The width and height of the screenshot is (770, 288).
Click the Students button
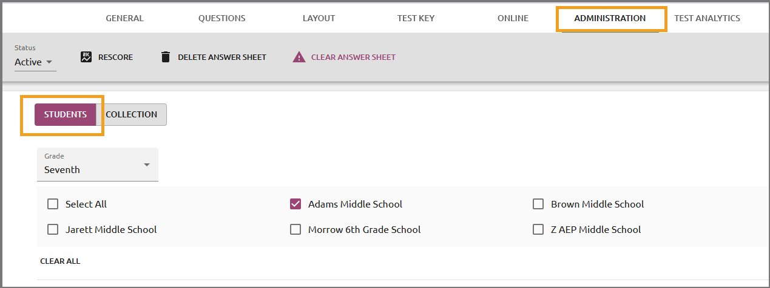pos(66,114)
